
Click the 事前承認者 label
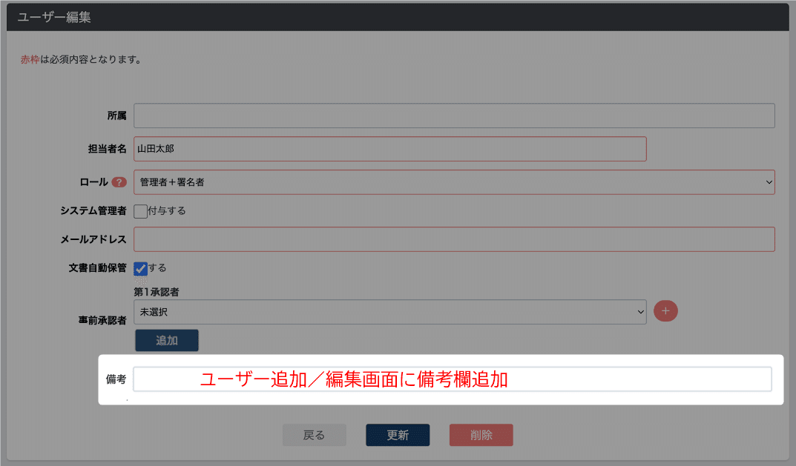(x=102, y=321)
